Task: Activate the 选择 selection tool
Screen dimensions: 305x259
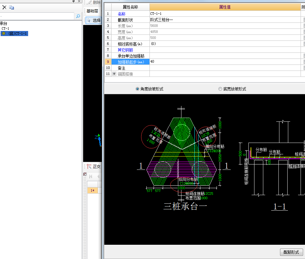Action: 94,20
